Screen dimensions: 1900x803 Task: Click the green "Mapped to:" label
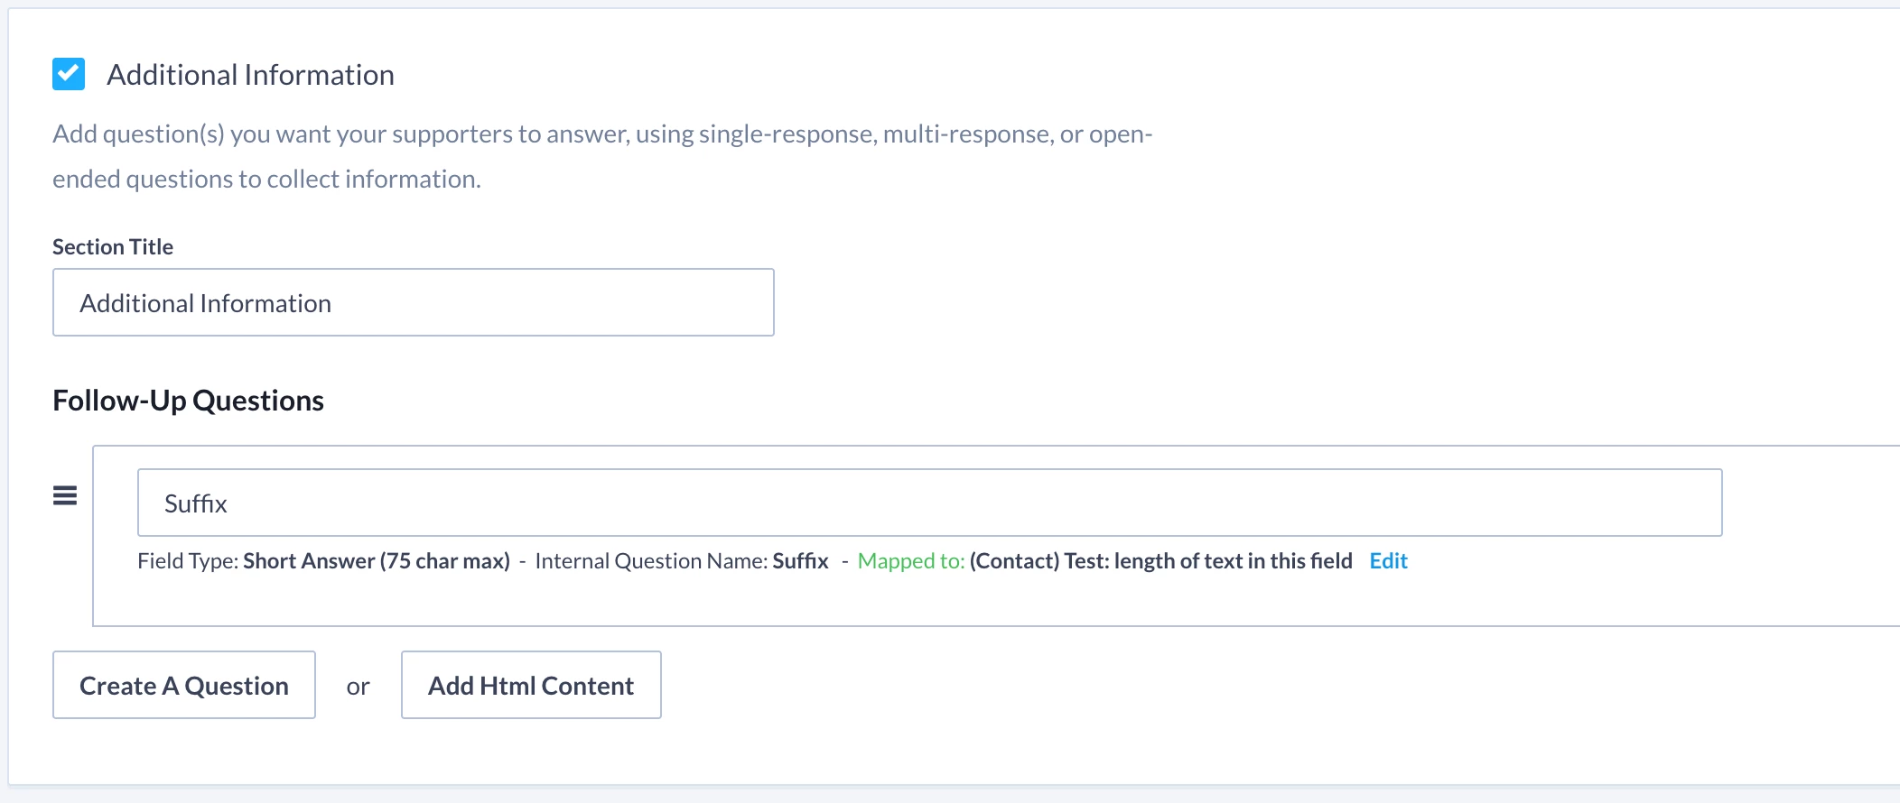click(x=910, y=561)
